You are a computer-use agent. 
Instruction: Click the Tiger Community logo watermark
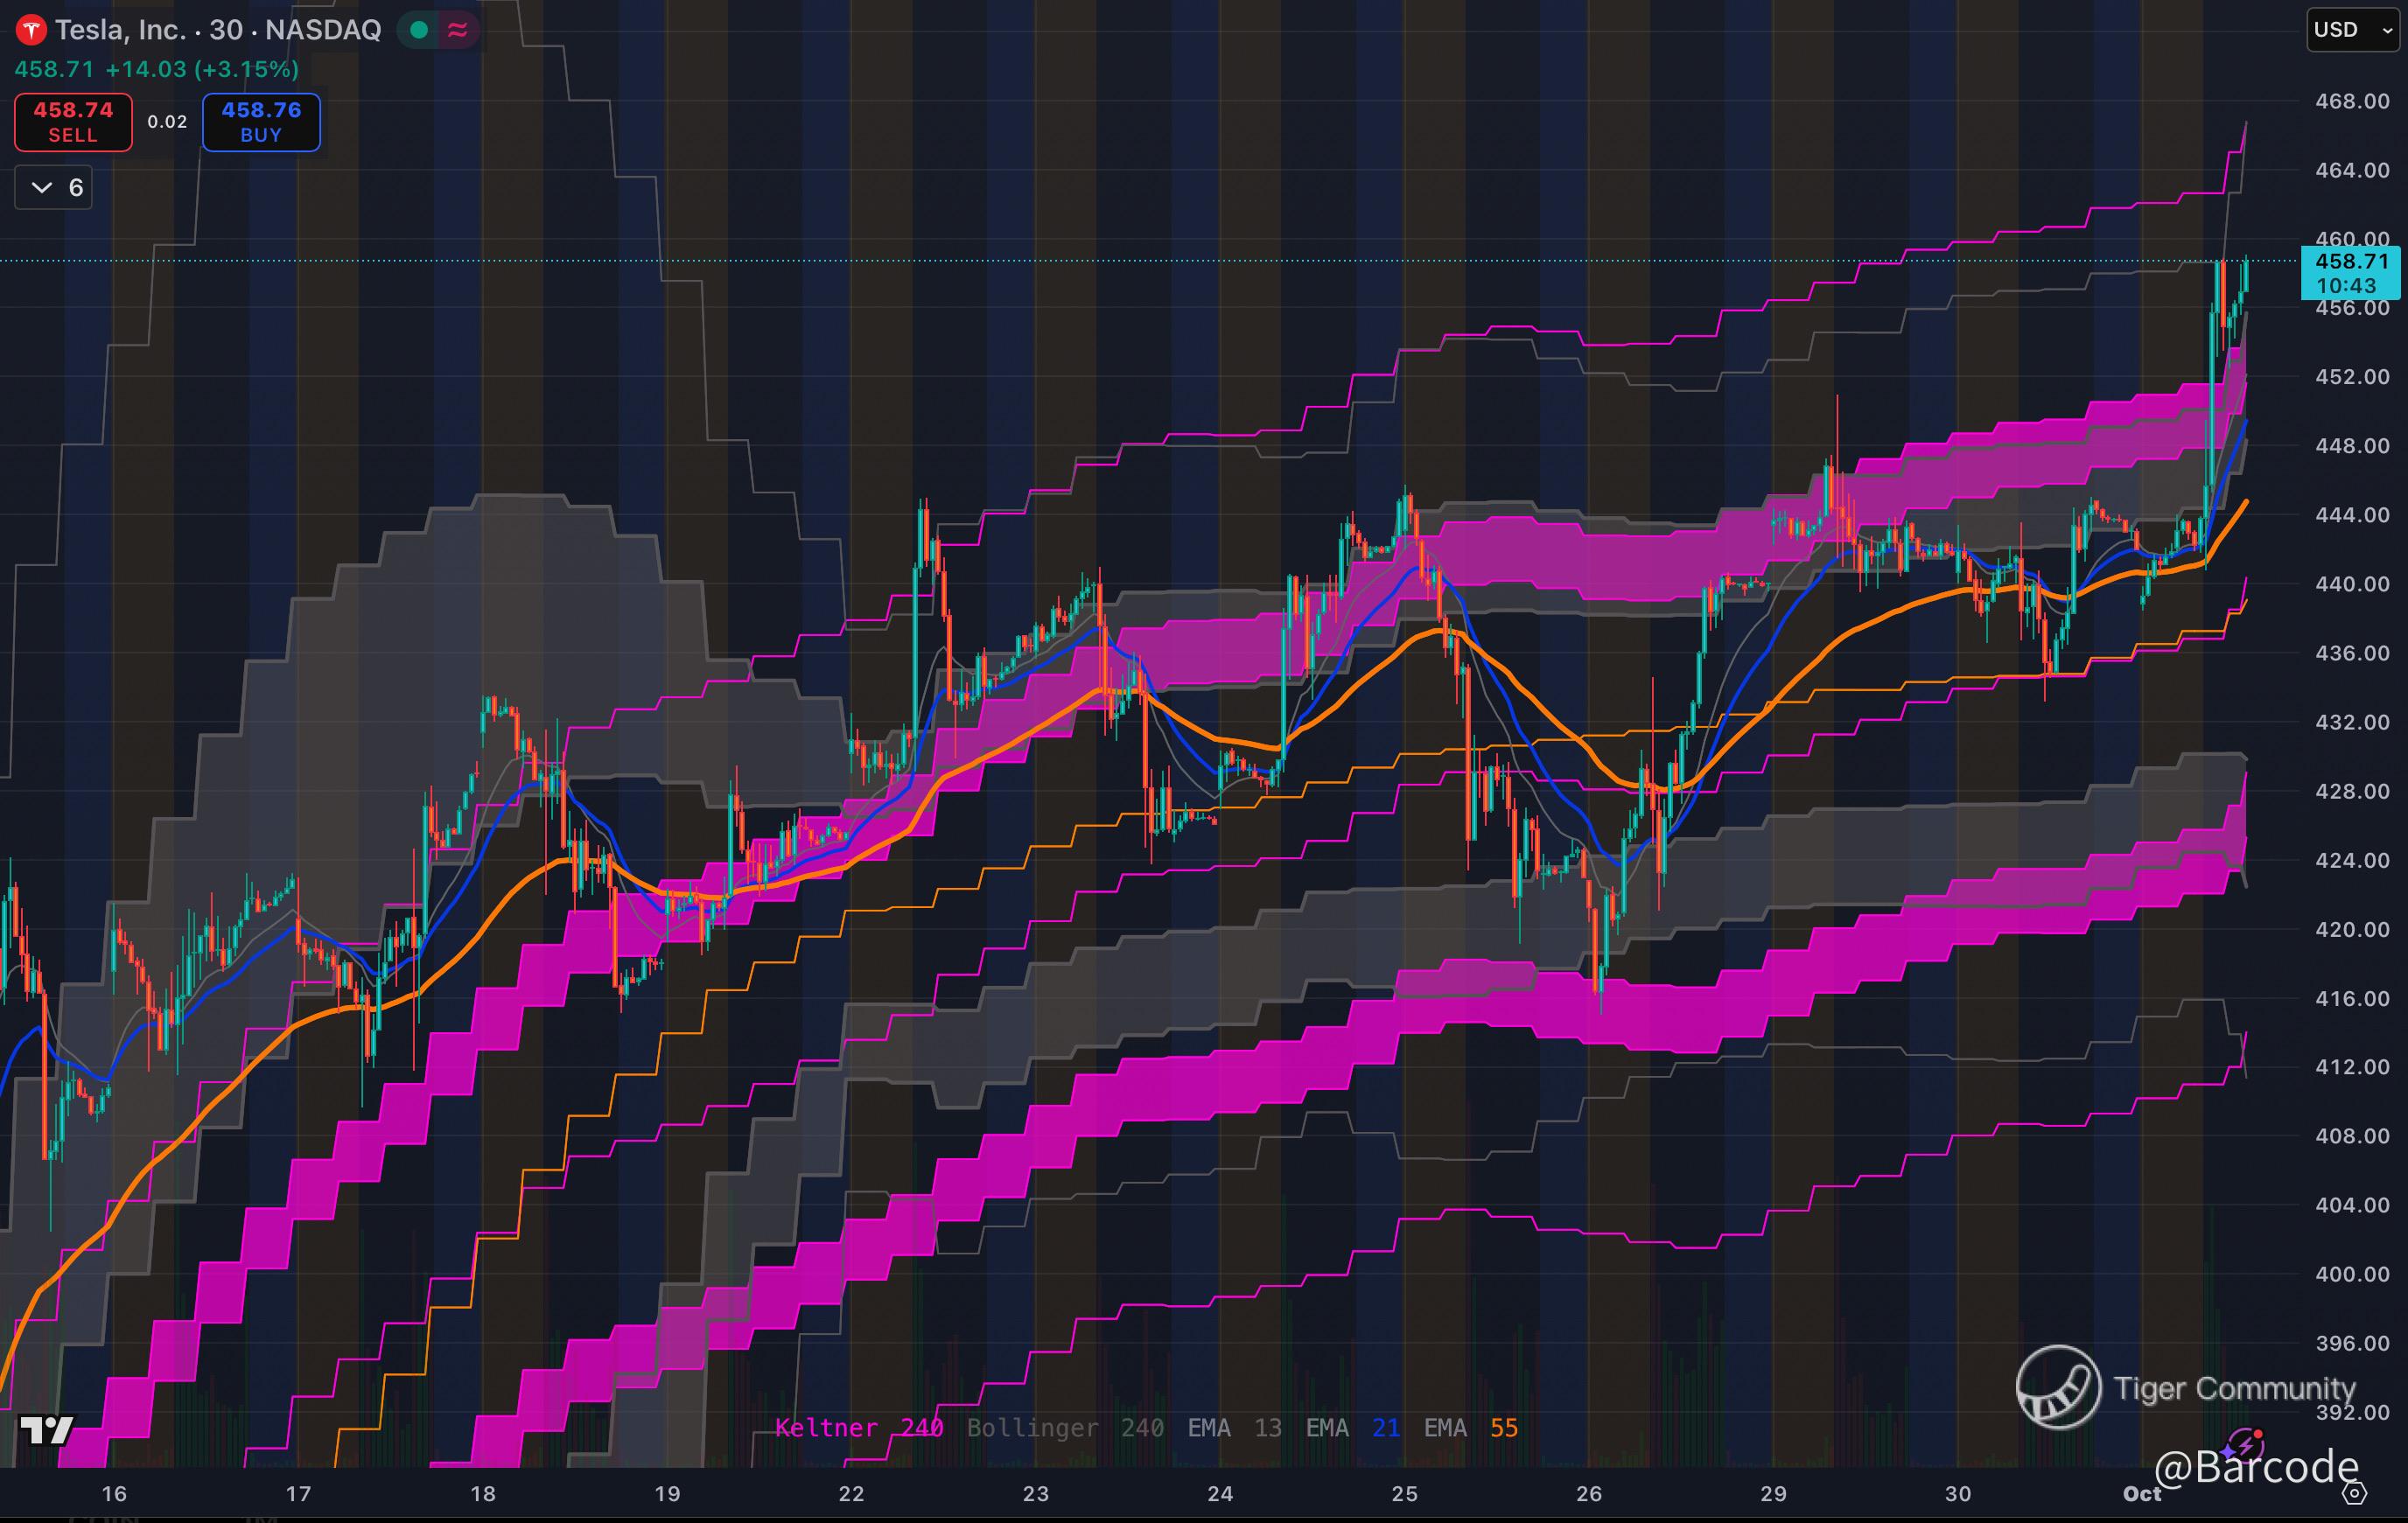coord(2058,1387)
